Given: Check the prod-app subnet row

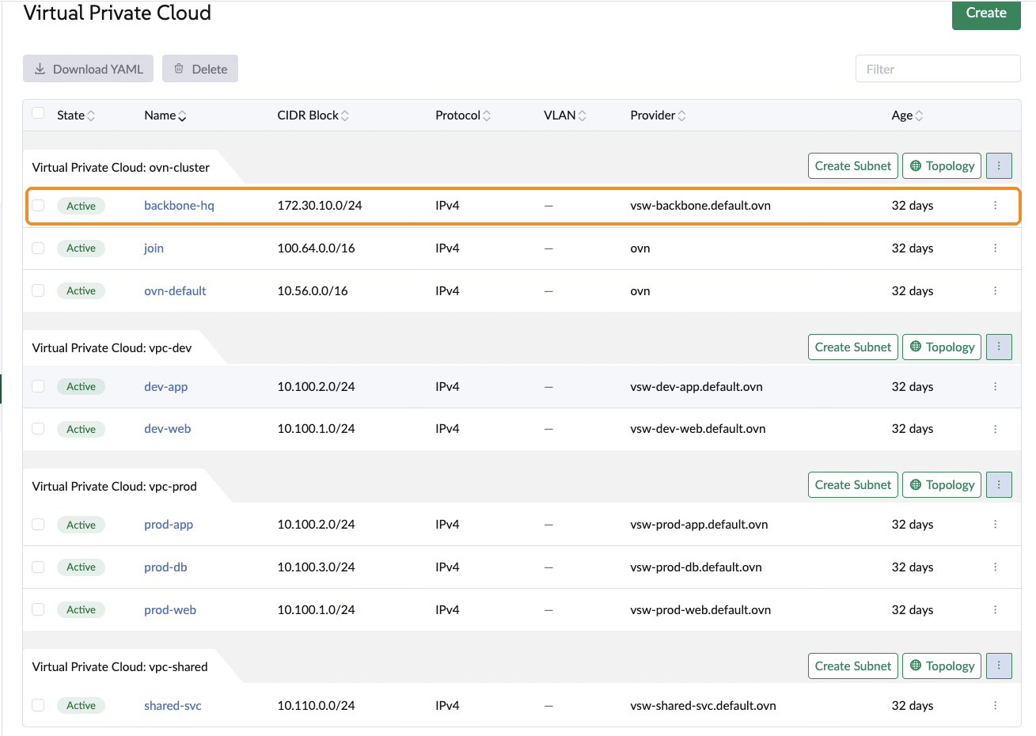Looking at the screenshot, I should [x=38, y=525].
